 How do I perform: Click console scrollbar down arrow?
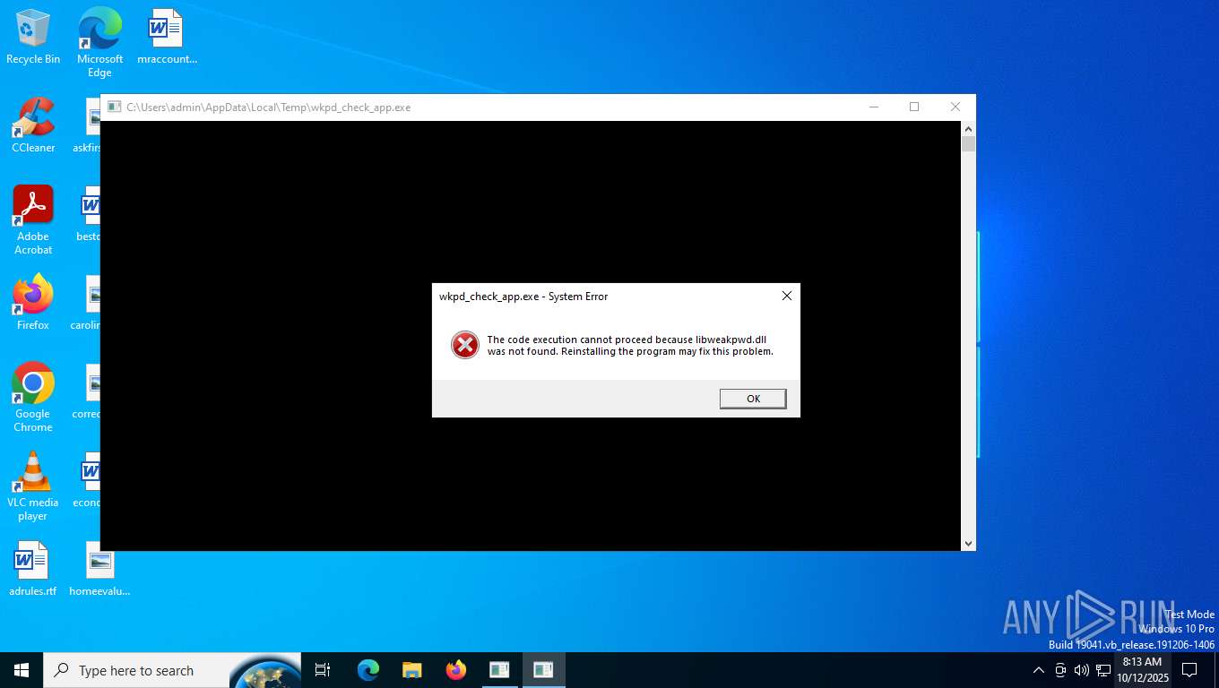[968, 543]
